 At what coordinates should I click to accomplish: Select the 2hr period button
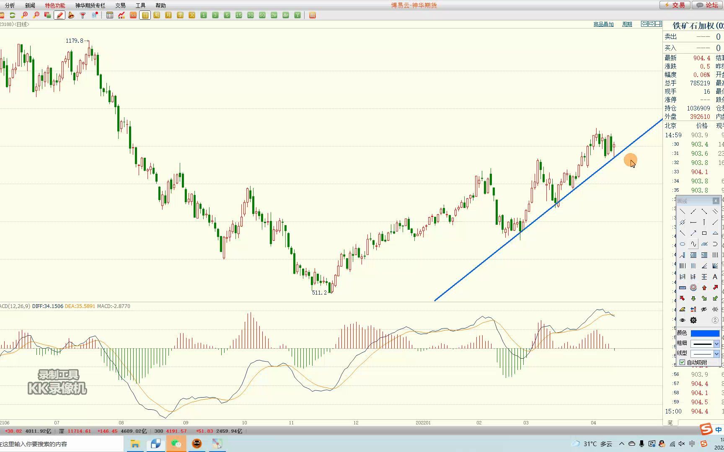click(x=274, y=15)
